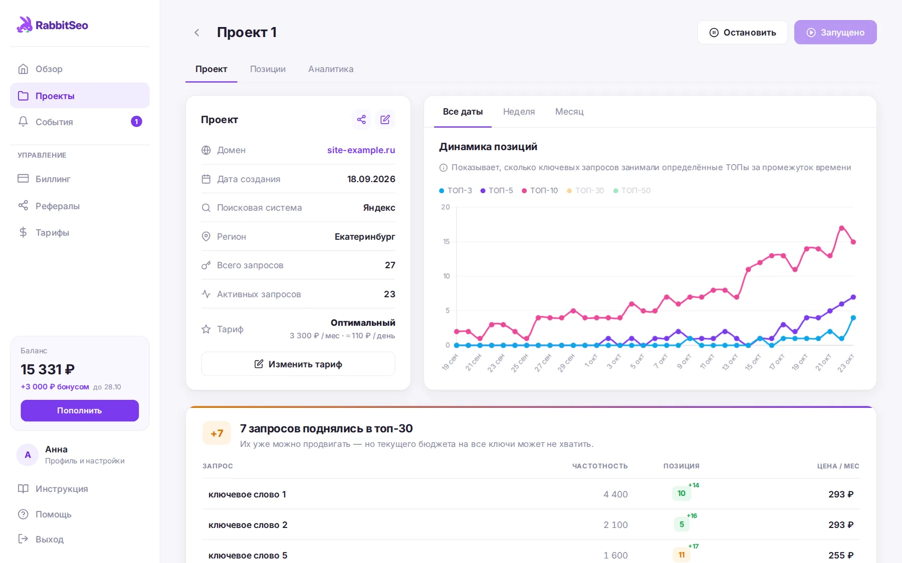The image size is (902, 563).
Task: Click the Тариф star icon
Action: (206, 329)
